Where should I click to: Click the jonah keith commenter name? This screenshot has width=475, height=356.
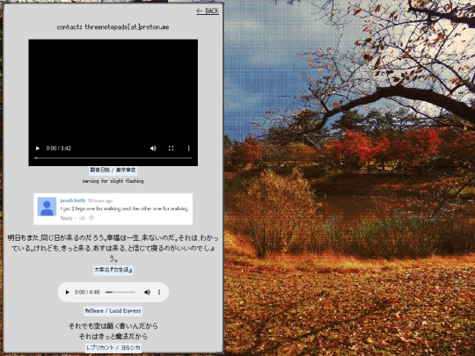(73, 200)
